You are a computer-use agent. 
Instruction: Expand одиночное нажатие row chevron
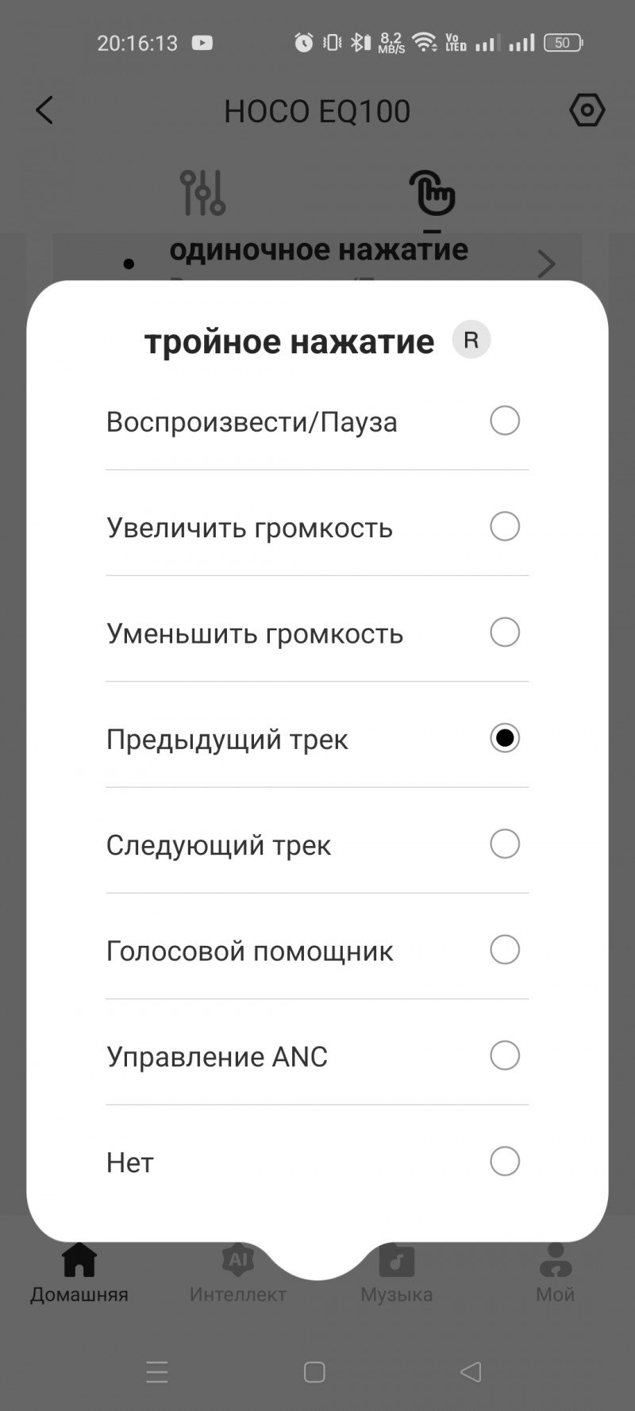pyautogui.click(x=546, y=263)
